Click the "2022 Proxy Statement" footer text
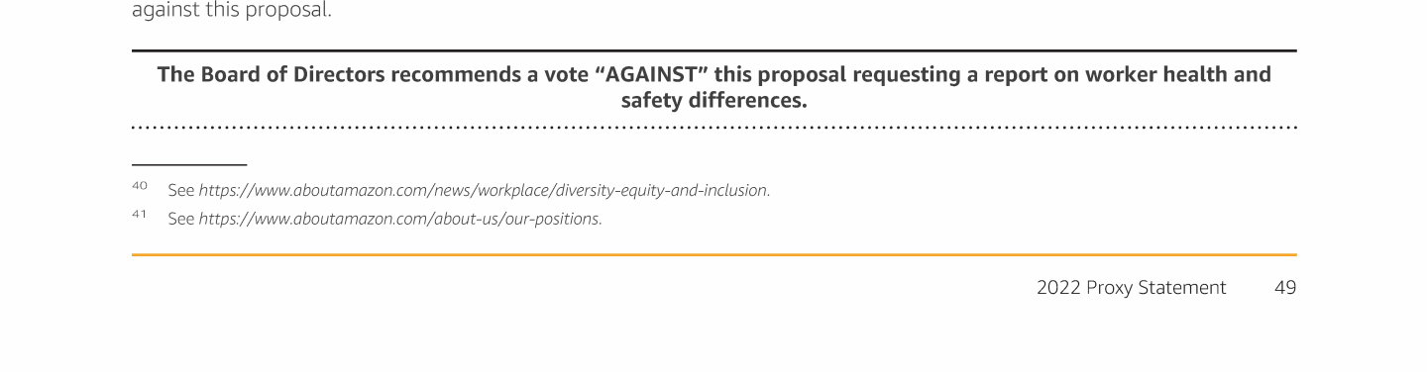This screenshot has height=372, width=1427. [x=1131, y=288]
